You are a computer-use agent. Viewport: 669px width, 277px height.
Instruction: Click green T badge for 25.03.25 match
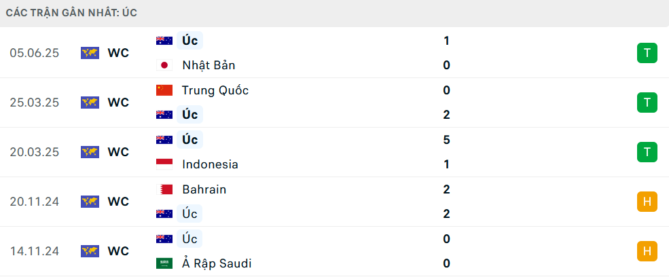(647, 103)
